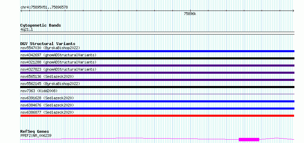
Task: Open the nsv6565136 (Sedlazeck2020) label
Action: point(47,76)
